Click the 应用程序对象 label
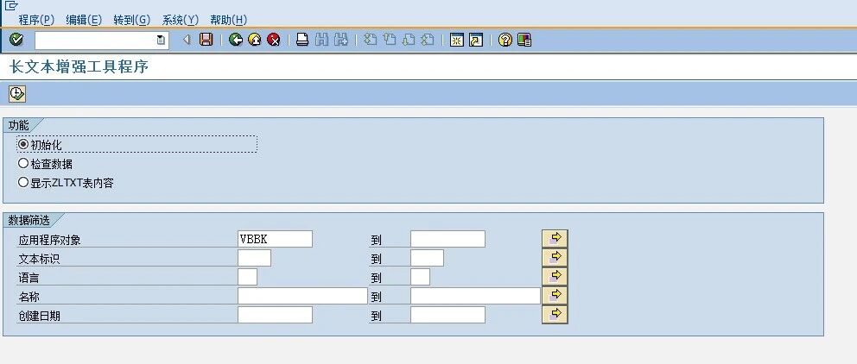The image size is (857, 364). (x=50, y=240)
